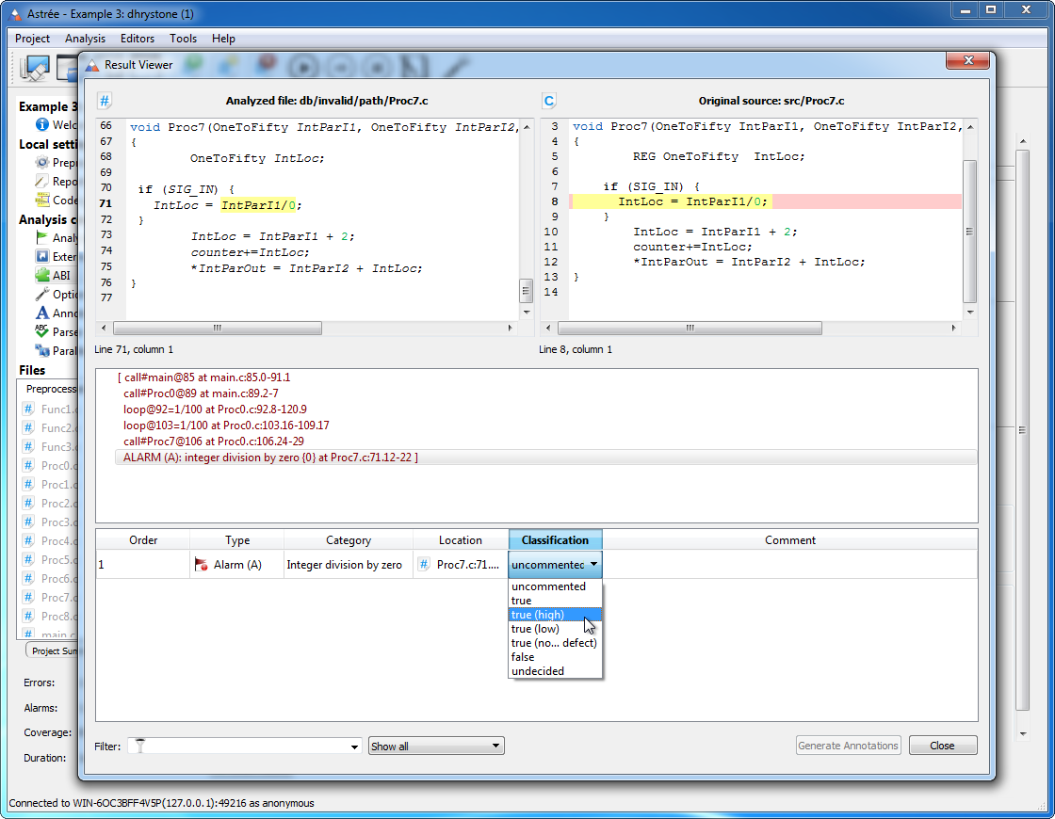This screenshot has width=1055, height=819.
Task: Select 'true (high)' classification option
Action: (555, 615)
